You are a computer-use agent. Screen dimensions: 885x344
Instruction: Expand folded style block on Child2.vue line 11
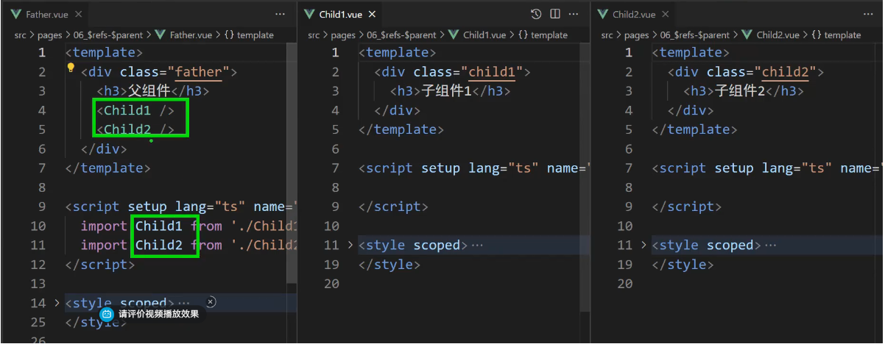(644, 245)
